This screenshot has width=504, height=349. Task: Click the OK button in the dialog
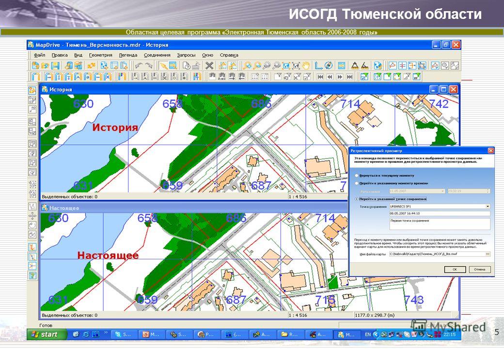[x=455, y=270]
